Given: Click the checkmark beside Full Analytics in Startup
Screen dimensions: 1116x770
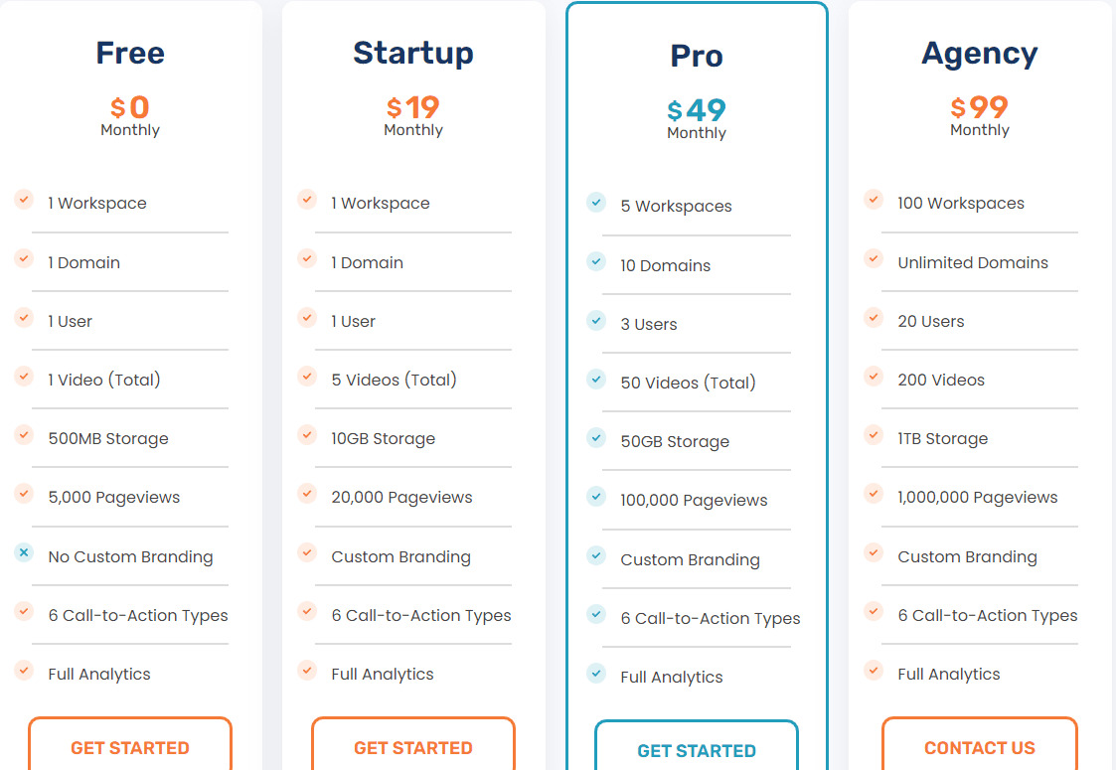Looking at the screenshot, I should [306, 670].
